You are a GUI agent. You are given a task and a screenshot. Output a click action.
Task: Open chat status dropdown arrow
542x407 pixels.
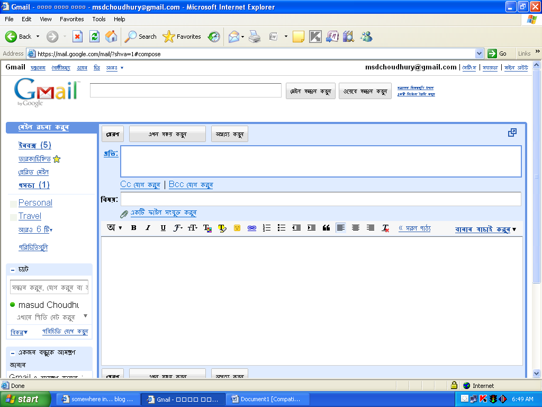[85, 316]
